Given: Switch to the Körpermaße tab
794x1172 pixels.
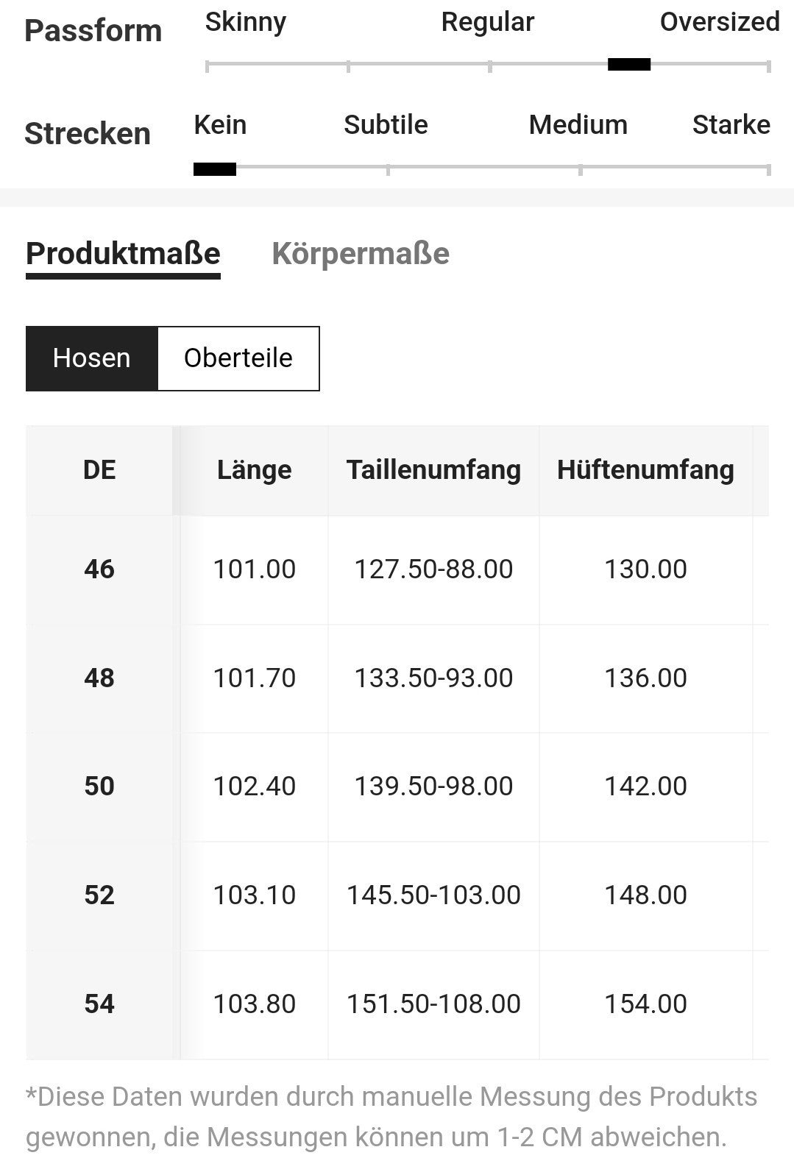Looking at the screenshot, I should pyautogui.click(x=361, y=254).
